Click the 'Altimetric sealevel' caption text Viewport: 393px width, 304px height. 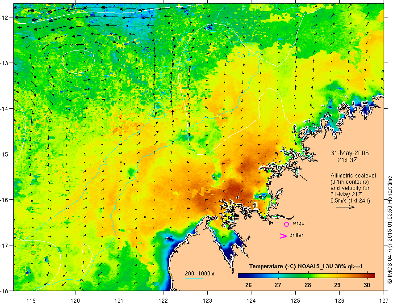tap(353, 176)
